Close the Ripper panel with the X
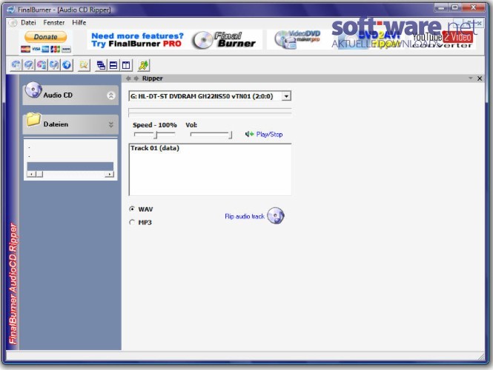493x370 pixels. pyautogui.click(x=480, y=78)
